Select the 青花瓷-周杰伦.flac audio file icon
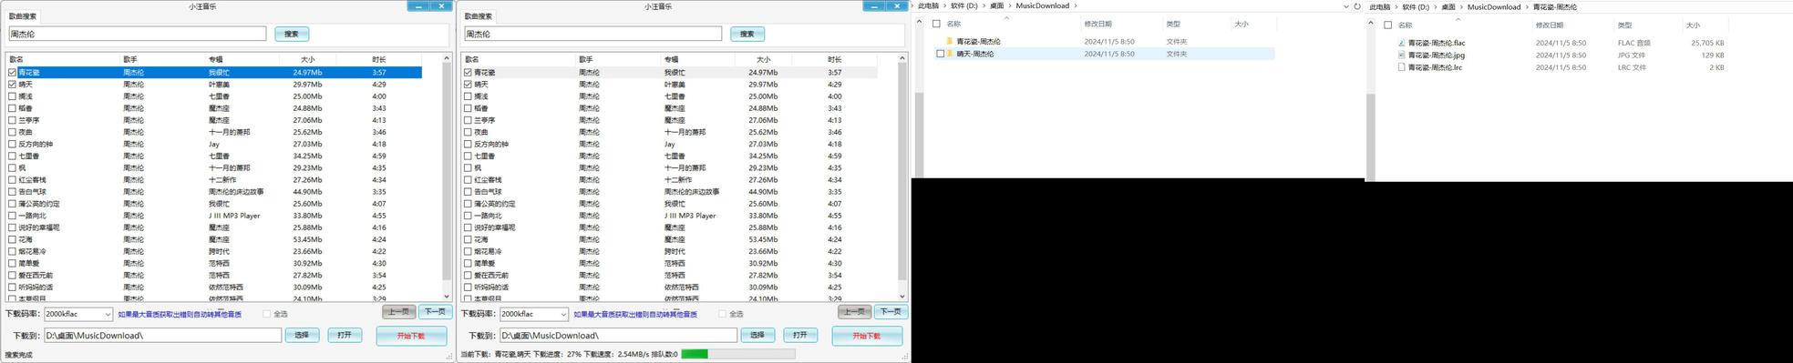 [x=1402, y=43]
